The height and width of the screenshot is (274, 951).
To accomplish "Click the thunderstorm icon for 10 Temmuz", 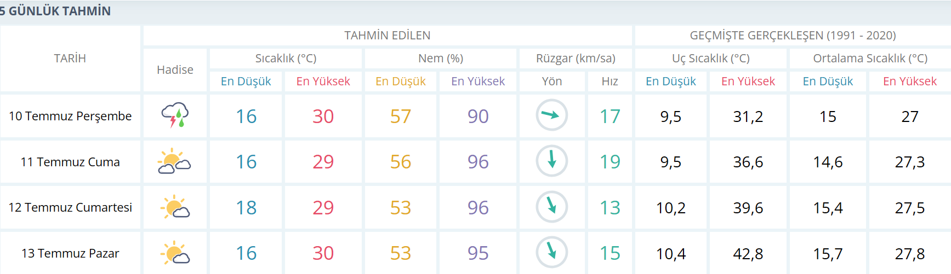I will (175, 115).
